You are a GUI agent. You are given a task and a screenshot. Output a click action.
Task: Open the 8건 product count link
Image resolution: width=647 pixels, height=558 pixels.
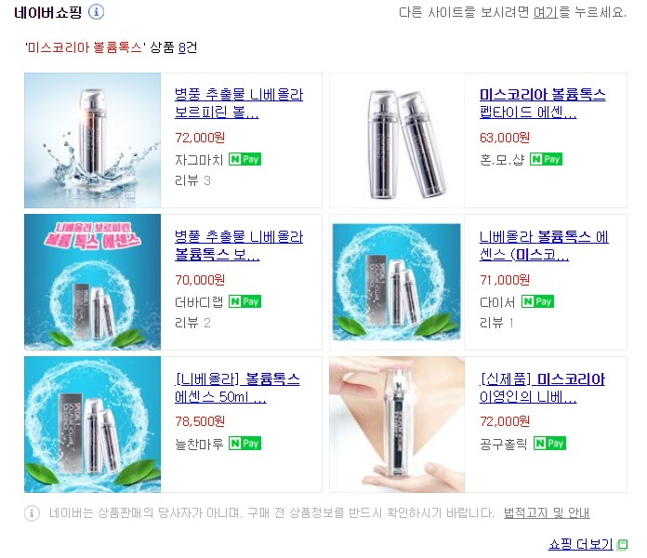[x=188, y=47]
